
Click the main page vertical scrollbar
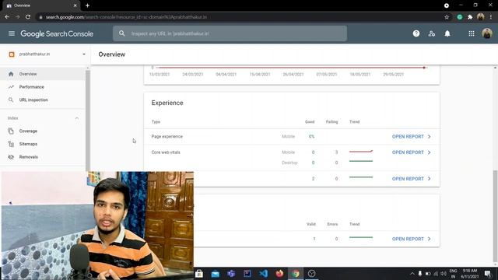[x=495, y=216]
